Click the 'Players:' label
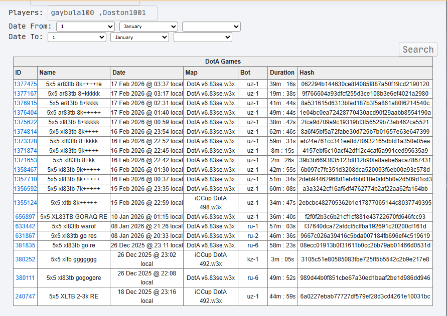This screenshot has width=447, height=316. click(x=26, y=13)
